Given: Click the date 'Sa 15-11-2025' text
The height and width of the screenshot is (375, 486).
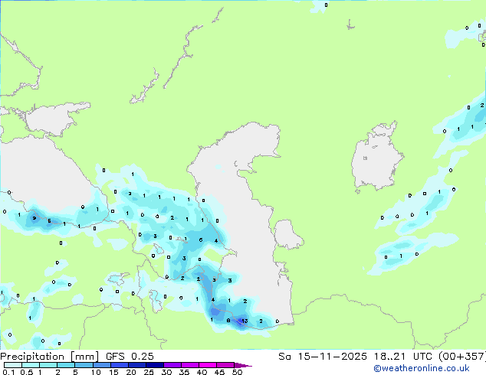Looking at the screenshot, I should 323,357.
